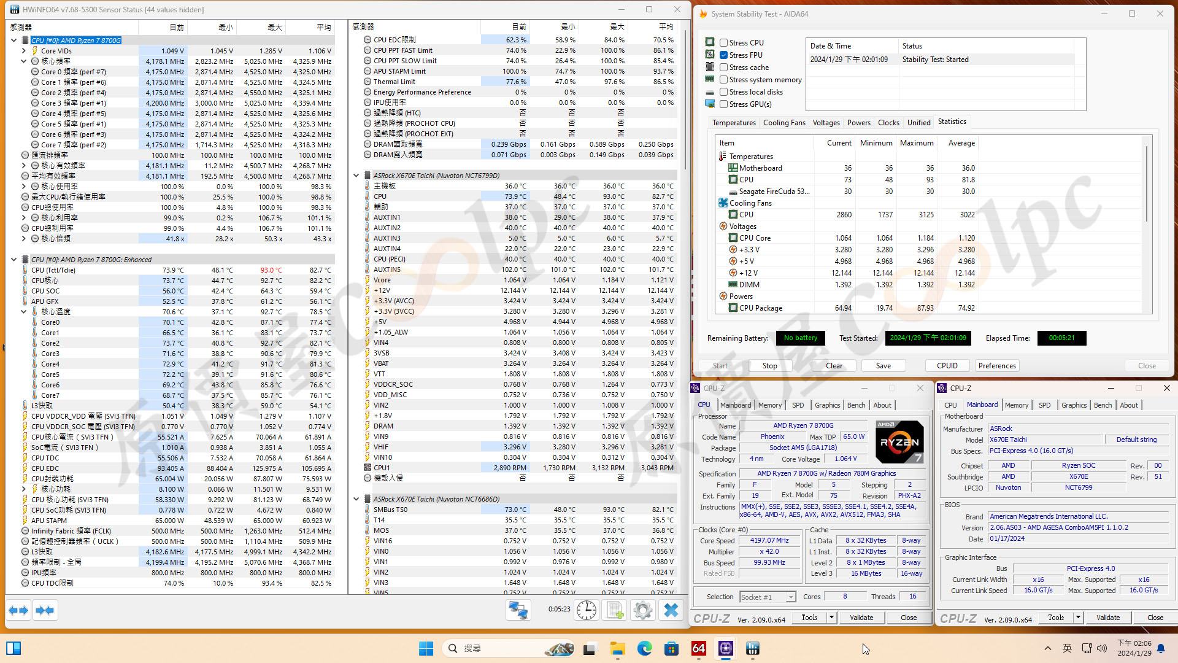The image size is (1178, 663).
Task: Switch to CPU-Z taskbar icon
Action: tap(725, 648)
